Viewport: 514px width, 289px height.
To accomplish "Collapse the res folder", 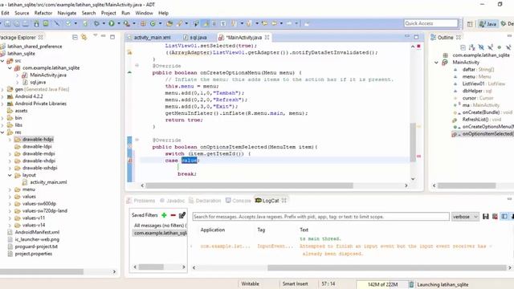I will [x=2, y=132].
